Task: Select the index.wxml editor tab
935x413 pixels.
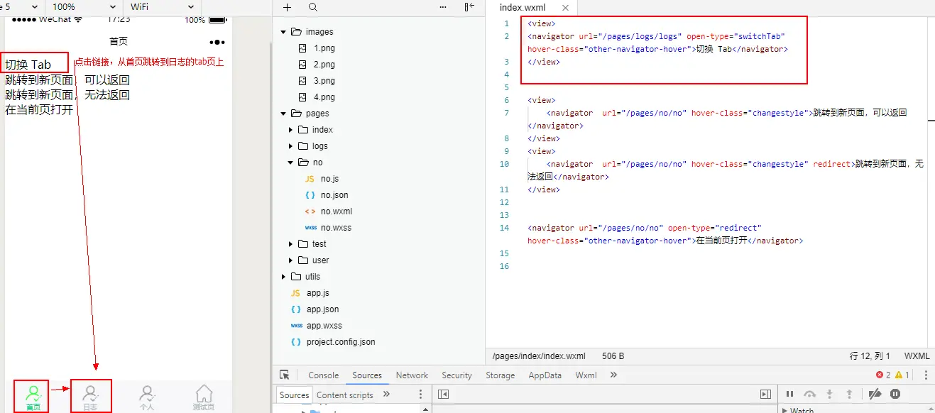Action: (x=523, y=7)
